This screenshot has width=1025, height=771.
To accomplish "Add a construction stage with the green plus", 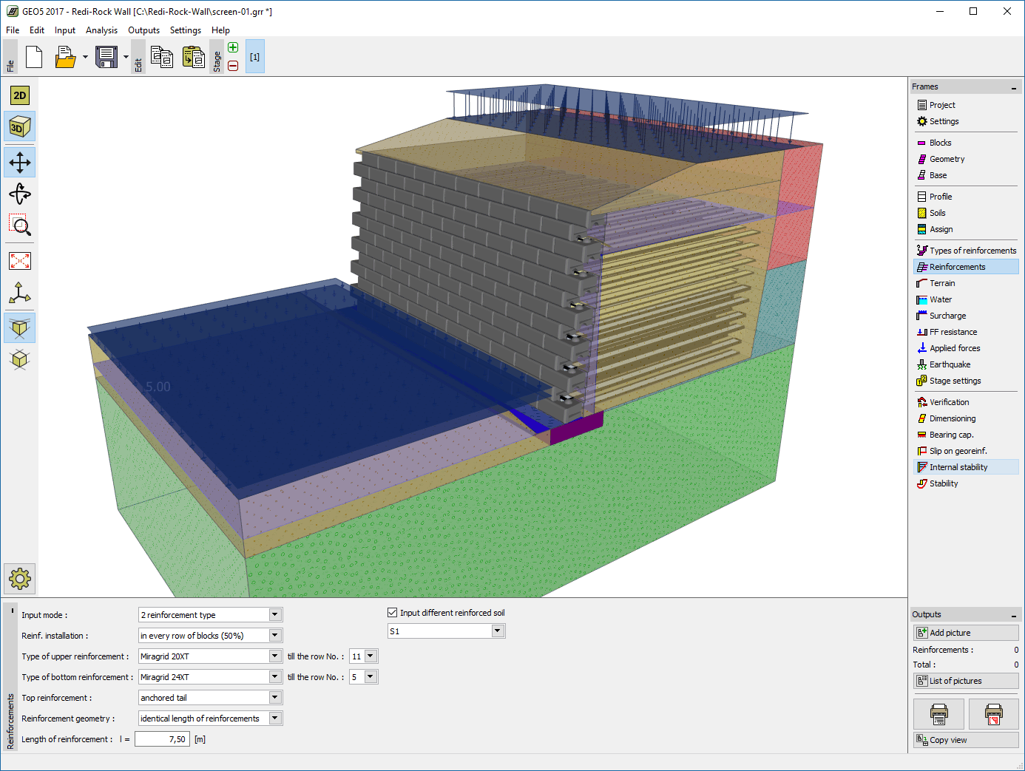I will click(x=233, y=48).
